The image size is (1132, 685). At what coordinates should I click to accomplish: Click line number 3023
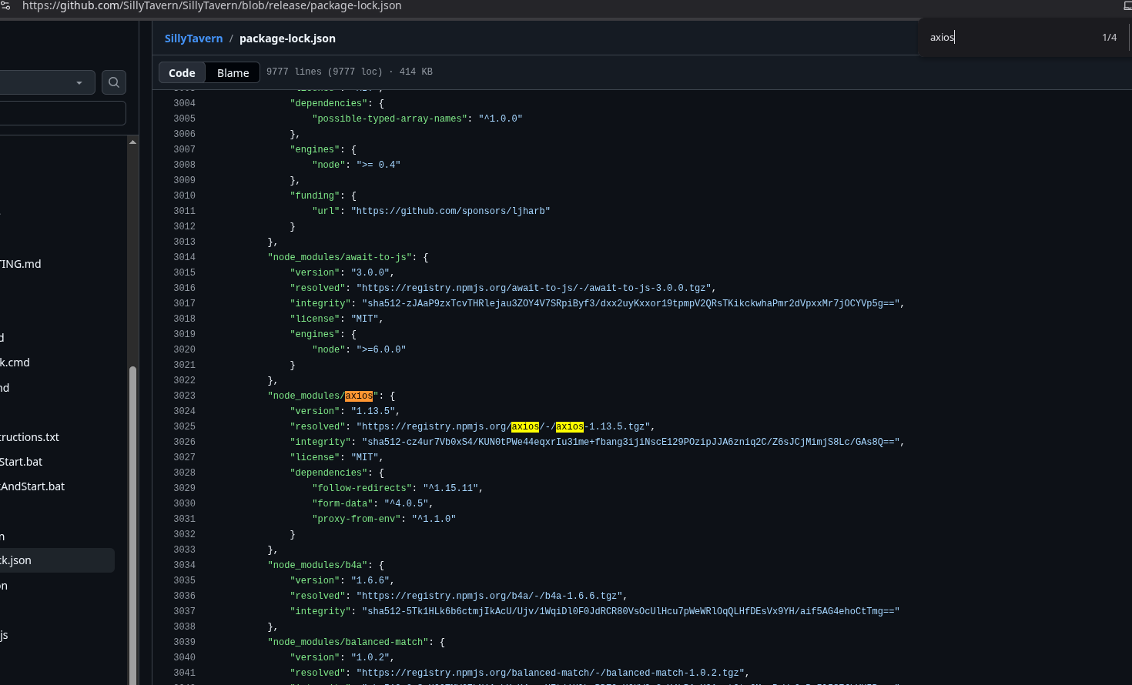click(185, 396)
